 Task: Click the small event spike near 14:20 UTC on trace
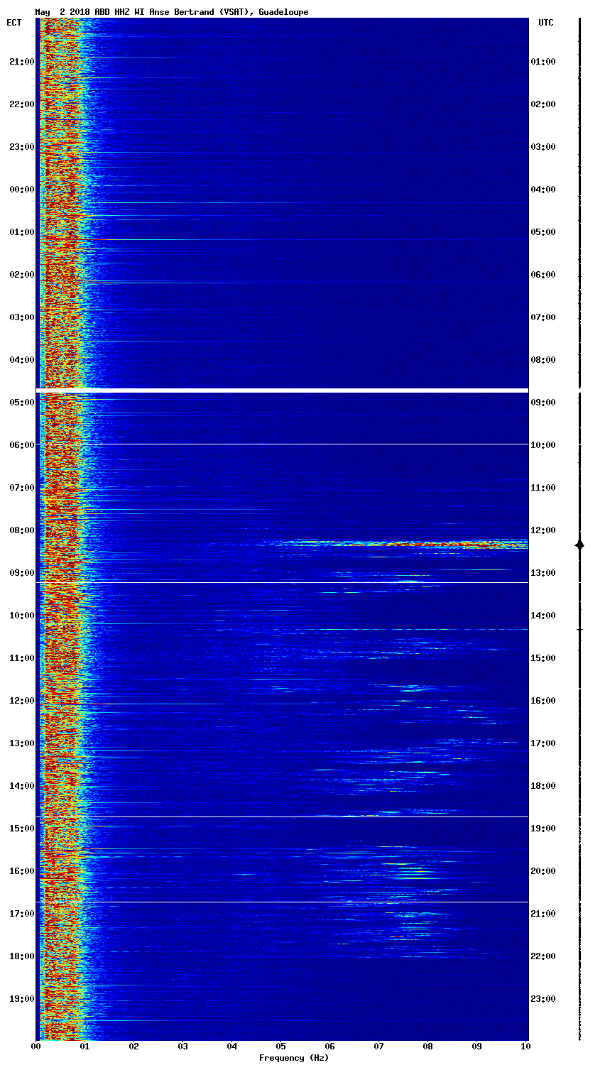pyautogui.click(x=579, y=630)
